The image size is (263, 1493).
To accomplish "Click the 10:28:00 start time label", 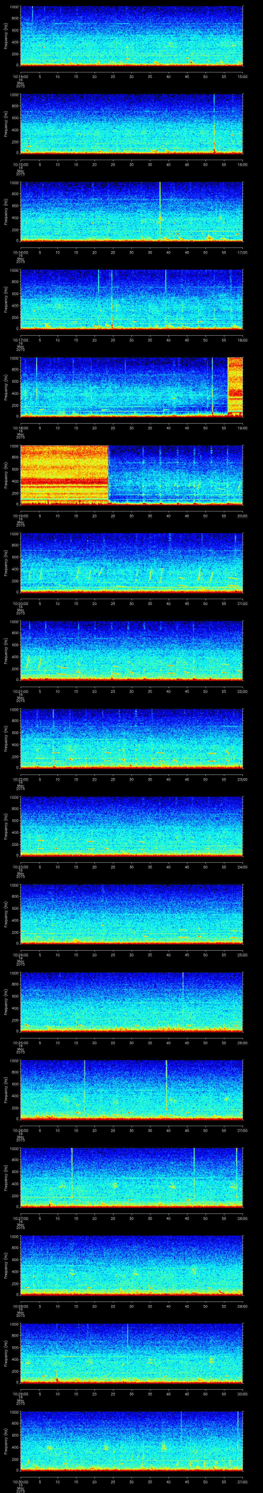I will tap(20, 1306).
